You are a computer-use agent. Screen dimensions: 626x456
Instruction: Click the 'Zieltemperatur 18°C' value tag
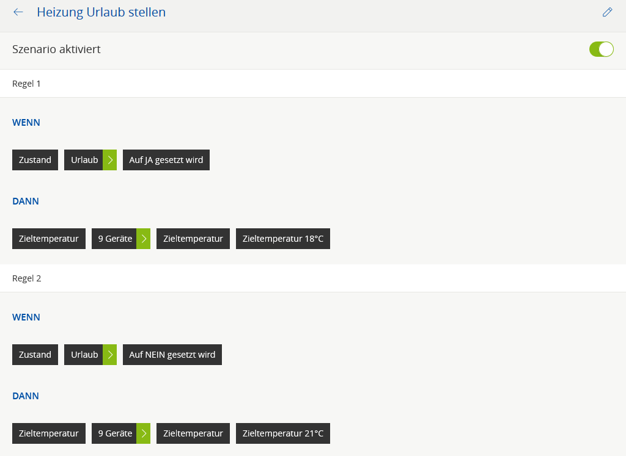point(282,239)
